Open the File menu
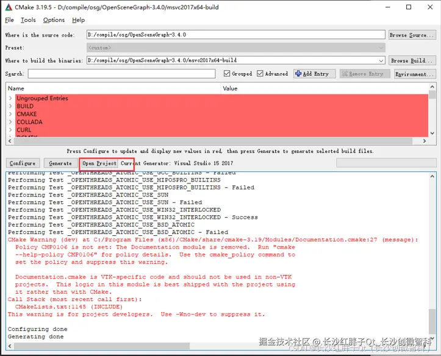This screenshot has height=356, width=441. (9, 20)
